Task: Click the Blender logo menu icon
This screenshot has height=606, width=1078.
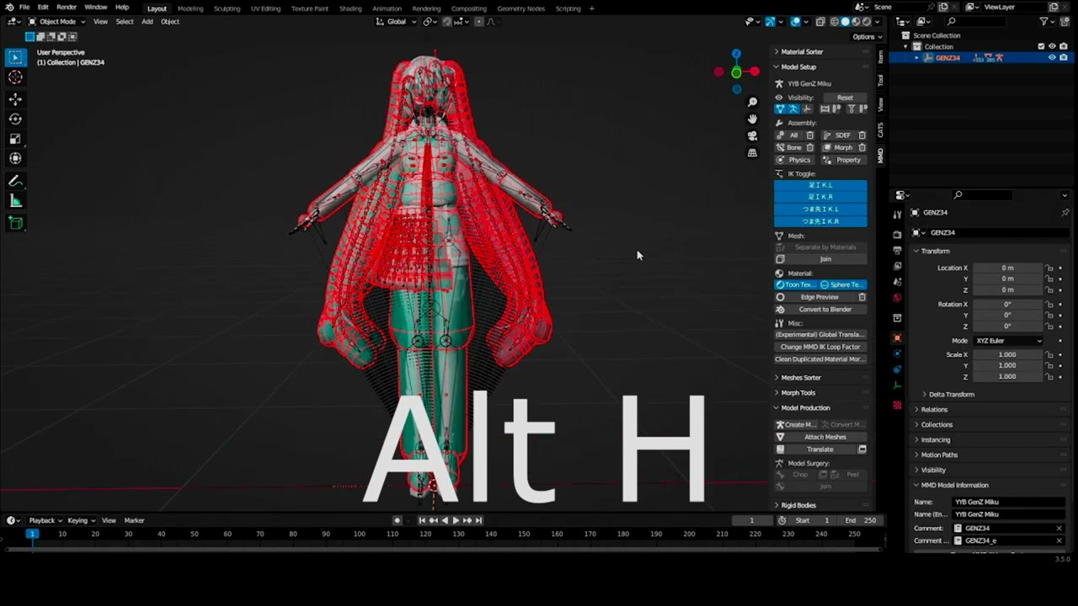Action: click(8, 8)
